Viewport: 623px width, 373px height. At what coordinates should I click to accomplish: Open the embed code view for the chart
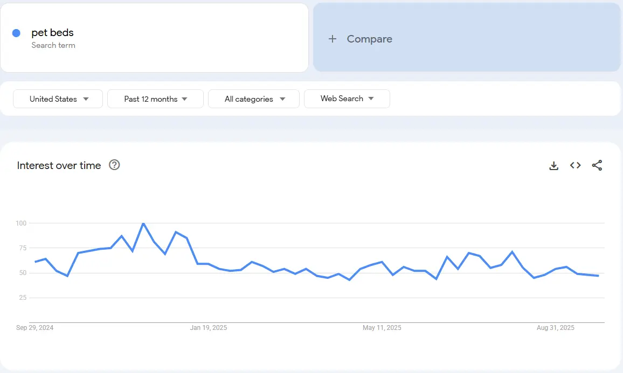tap(575, 165)
